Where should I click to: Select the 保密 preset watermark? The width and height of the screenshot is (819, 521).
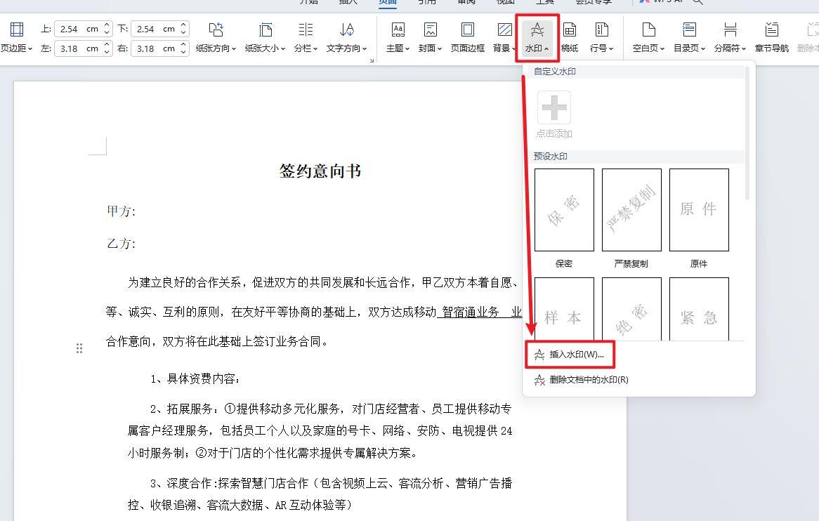564,209
